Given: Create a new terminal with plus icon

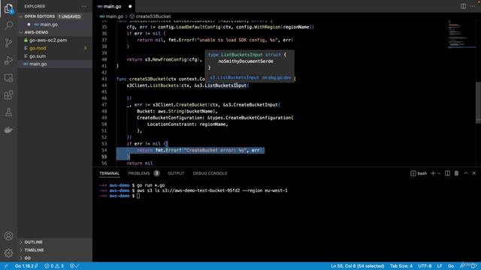Looking at the screenshot, I should 433,173.
